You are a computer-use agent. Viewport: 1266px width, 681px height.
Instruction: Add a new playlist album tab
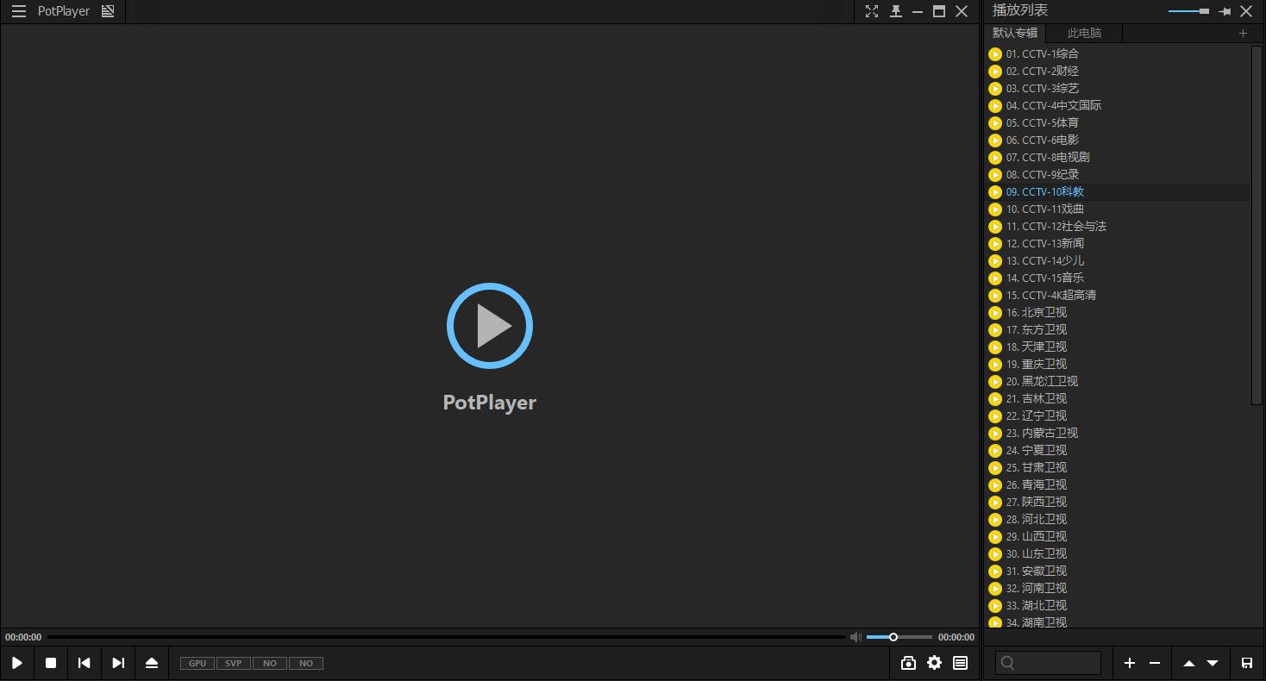1243,33
